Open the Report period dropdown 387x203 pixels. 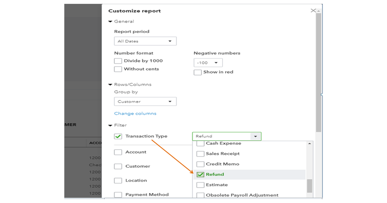(145, 41)
